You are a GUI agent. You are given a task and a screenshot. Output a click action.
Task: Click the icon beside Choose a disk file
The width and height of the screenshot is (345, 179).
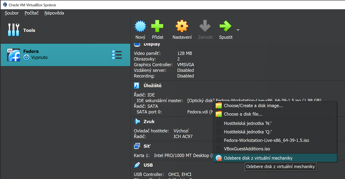pos(219,114)
